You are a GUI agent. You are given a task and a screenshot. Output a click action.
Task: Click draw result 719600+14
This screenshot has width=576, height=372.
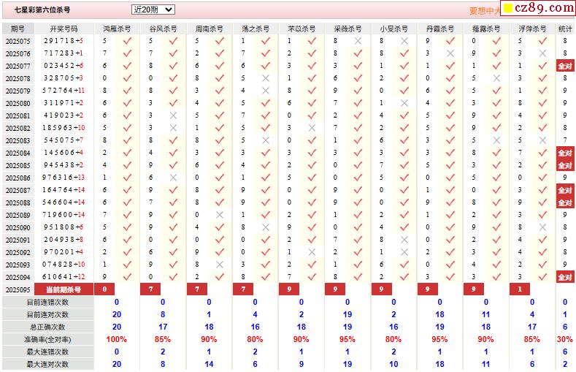[64, 215]
